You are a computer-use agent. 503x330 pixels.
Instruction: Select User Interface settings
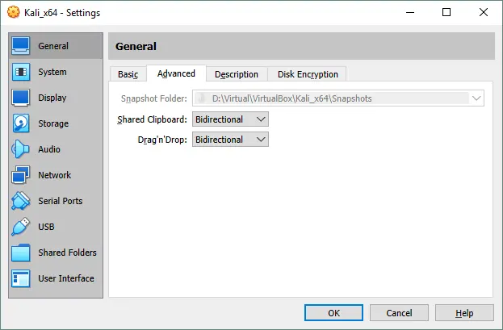[56, 278]
